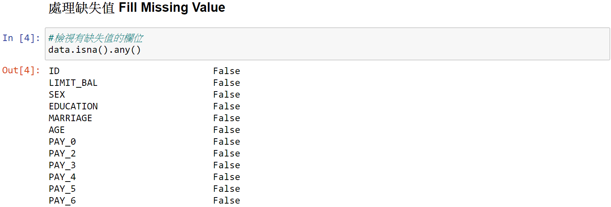This screenshot has height=207, width=611.
Task: Click the SEX column name
Action: coord(57,95)
